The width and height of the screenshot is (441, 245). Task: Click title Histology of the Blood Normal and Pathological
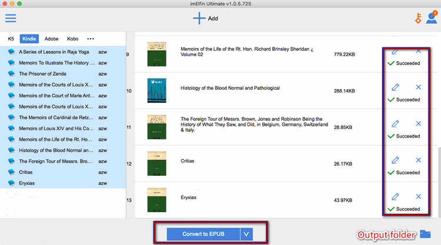(230, 88)
